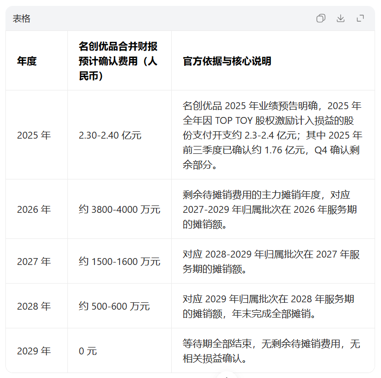Click the 约 3800-4000 万元 cell
This screenshot has height=378, width=381.
coord(119,209)
